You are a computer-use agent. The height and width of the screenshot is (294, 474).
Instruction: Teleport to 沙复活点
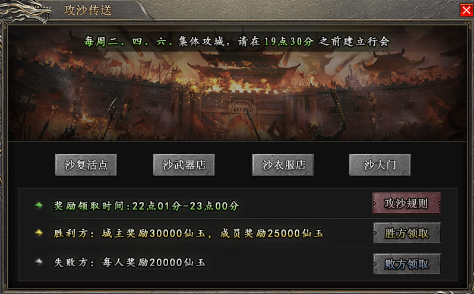click(86, 165)
